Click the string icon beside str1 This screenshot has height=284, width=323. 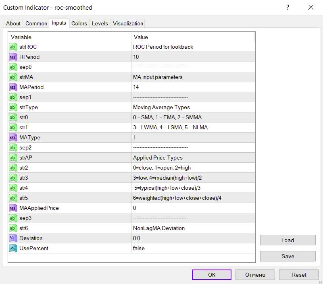[x=13, y=128]
